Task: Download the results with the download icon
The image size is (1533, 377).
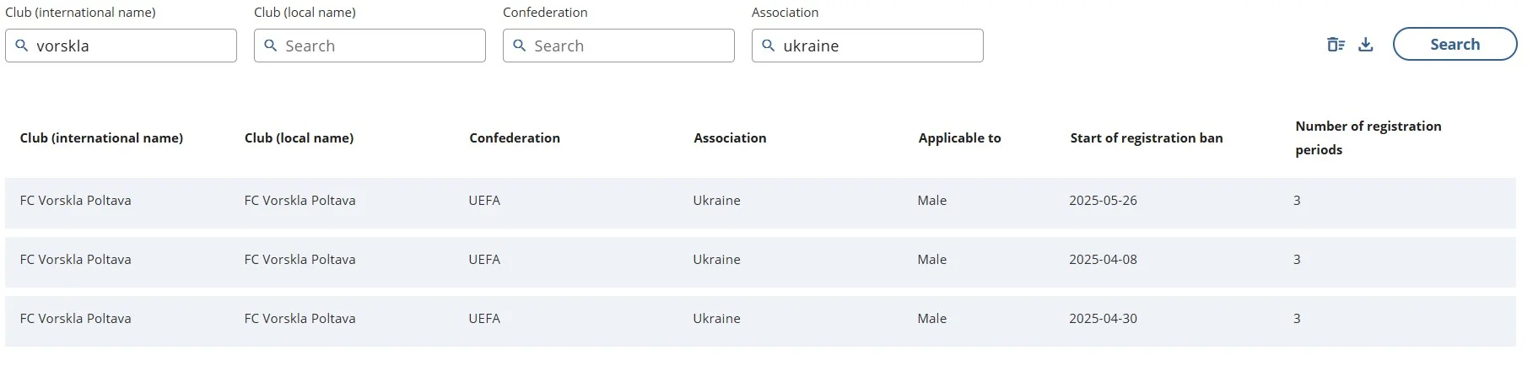Action: pos(1366,45)
